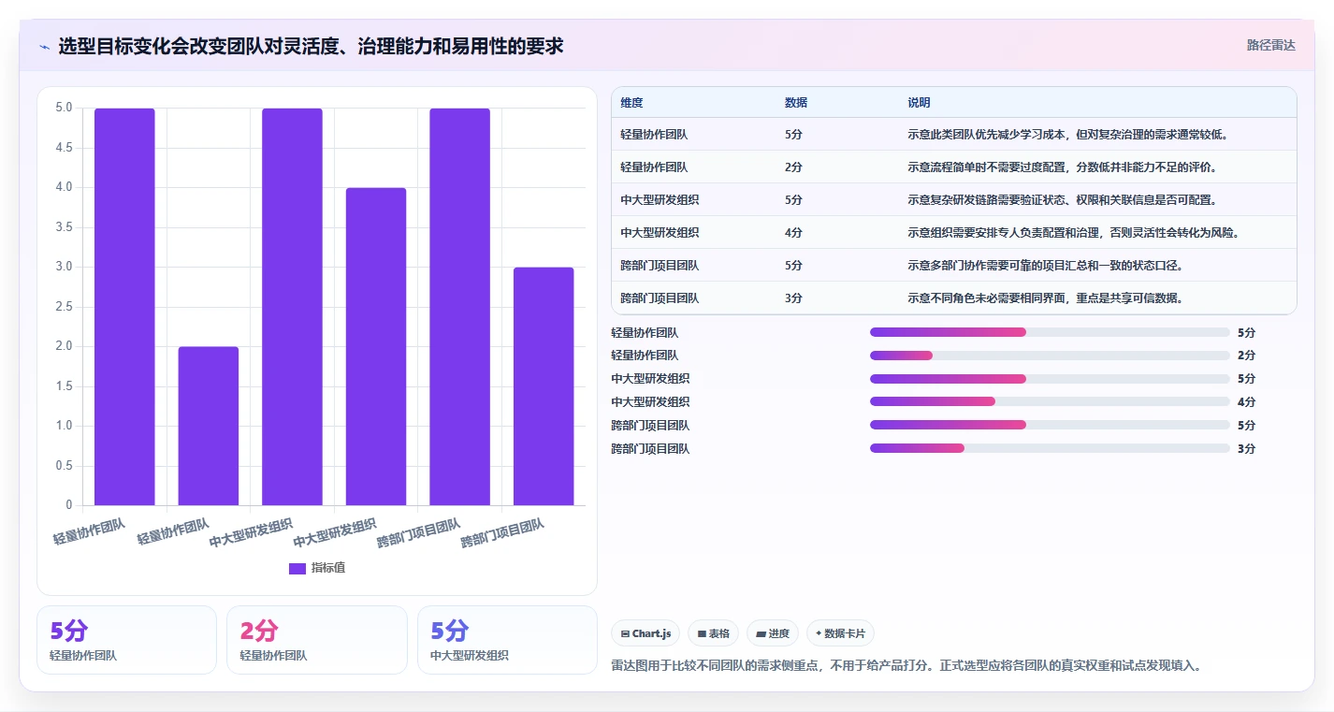Viewport: 1334px width, 712px height.
Task: Click the 跨部门项目团队 3分 progress bar
Action: click(1050, 448)
